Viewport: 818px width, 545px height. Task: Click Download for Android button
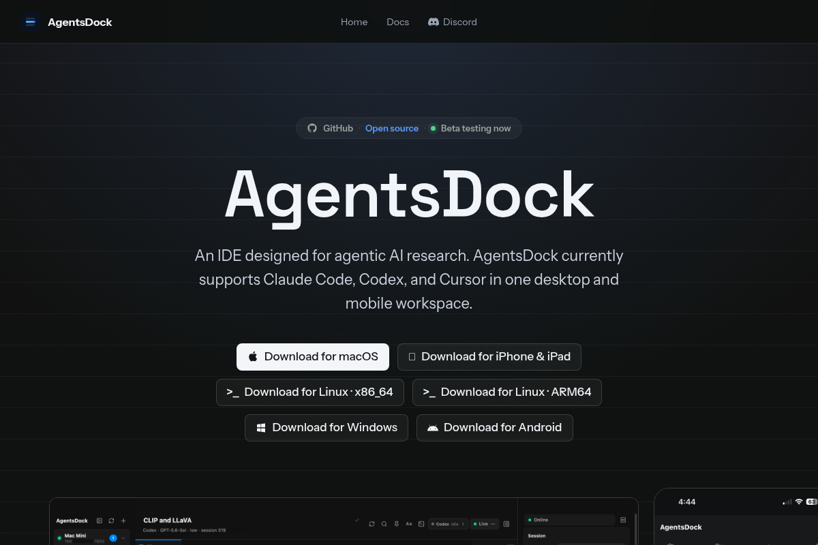click(x=495, y=428)
